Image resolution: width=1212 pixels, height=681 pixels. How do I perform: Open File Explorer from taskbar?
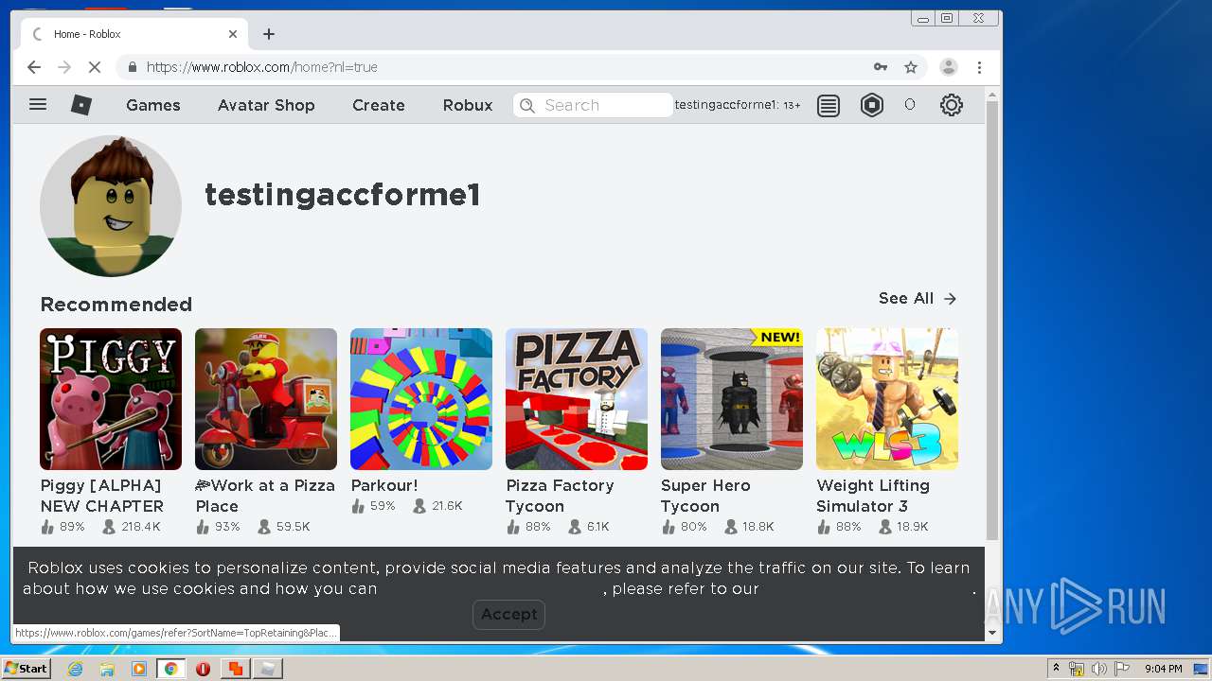(x=107, y=669)
